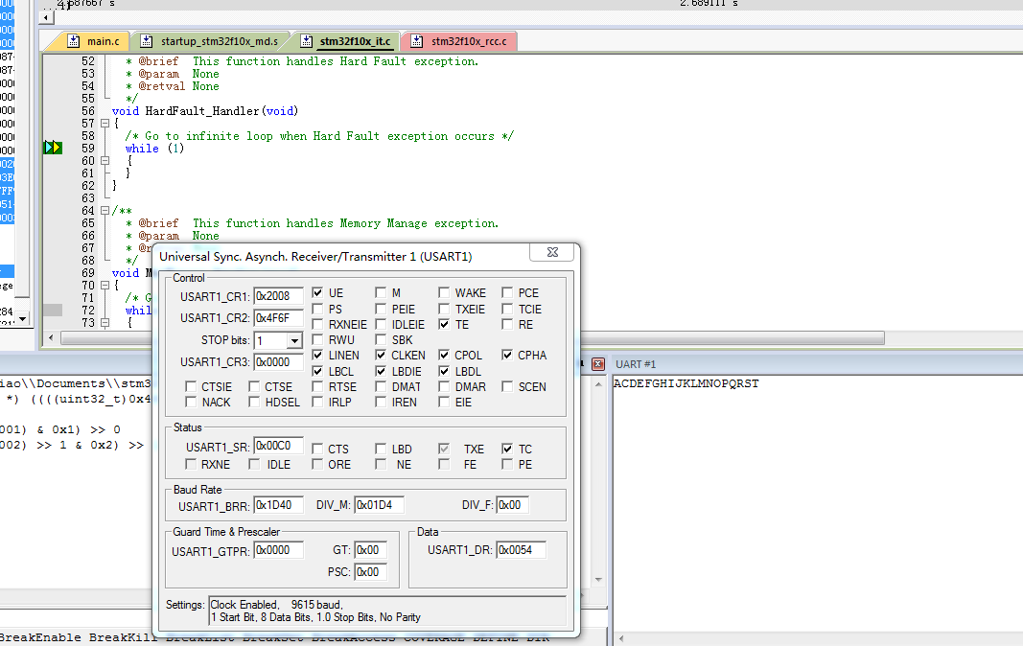Switch to the startup_stm32f10x_md.s tab

point(219,41)
